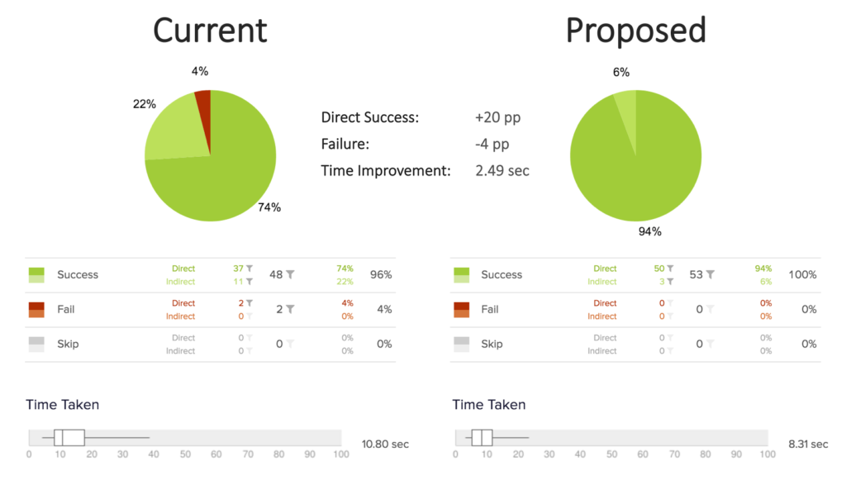Click filter icon beside Current total fail 2
Screen dimensions: 851x485
click(290, 309)
